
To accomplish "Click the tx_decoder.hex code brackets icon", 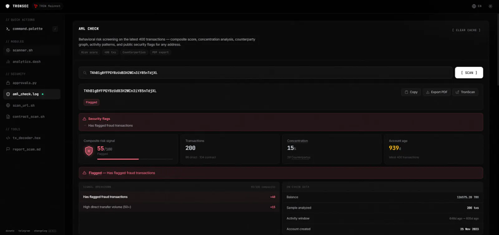I will tap(8, 138).
